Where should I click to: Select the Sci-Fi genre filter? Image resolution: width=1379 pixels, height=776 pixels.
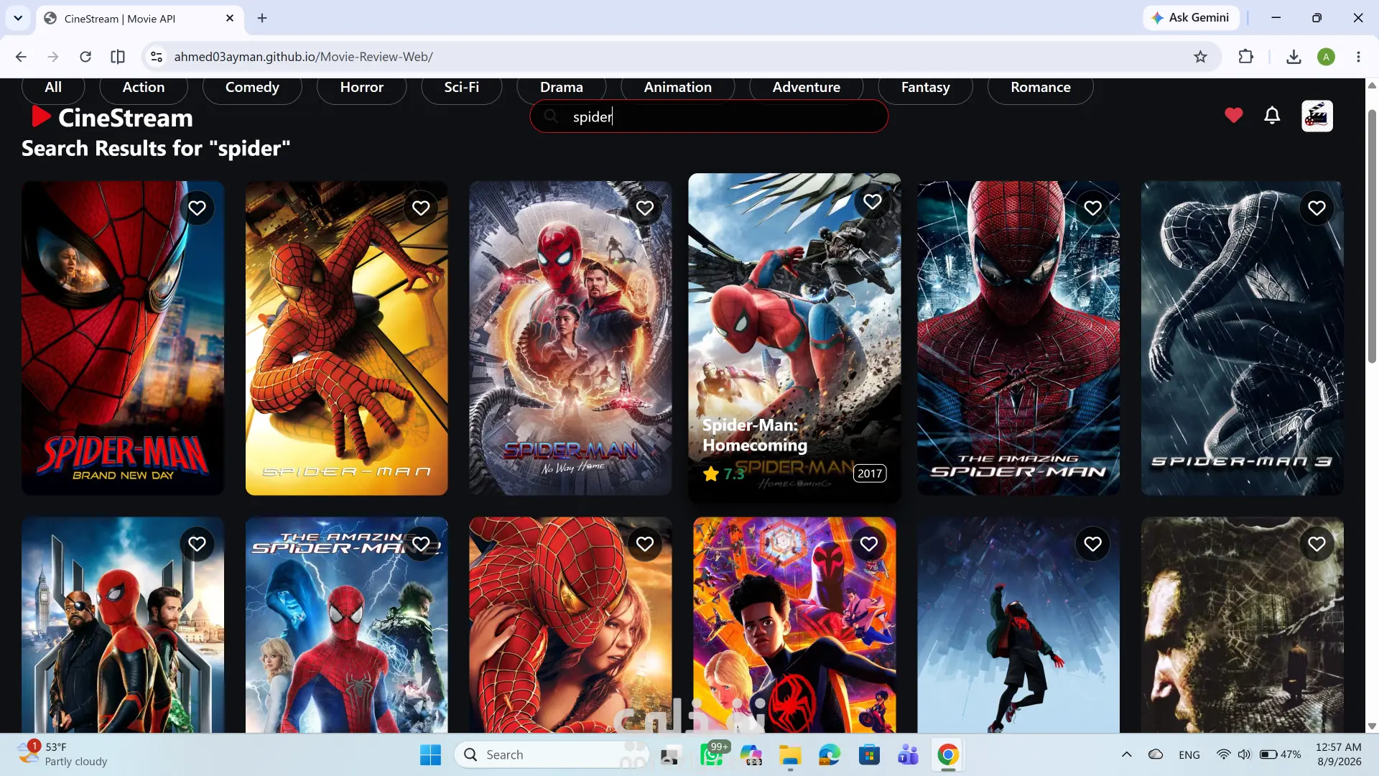pos(462,88)
